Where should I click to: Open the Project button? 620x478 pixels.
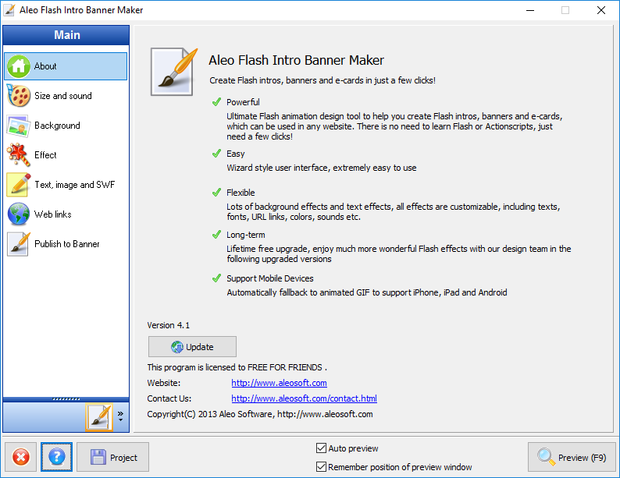click(112, 457)
